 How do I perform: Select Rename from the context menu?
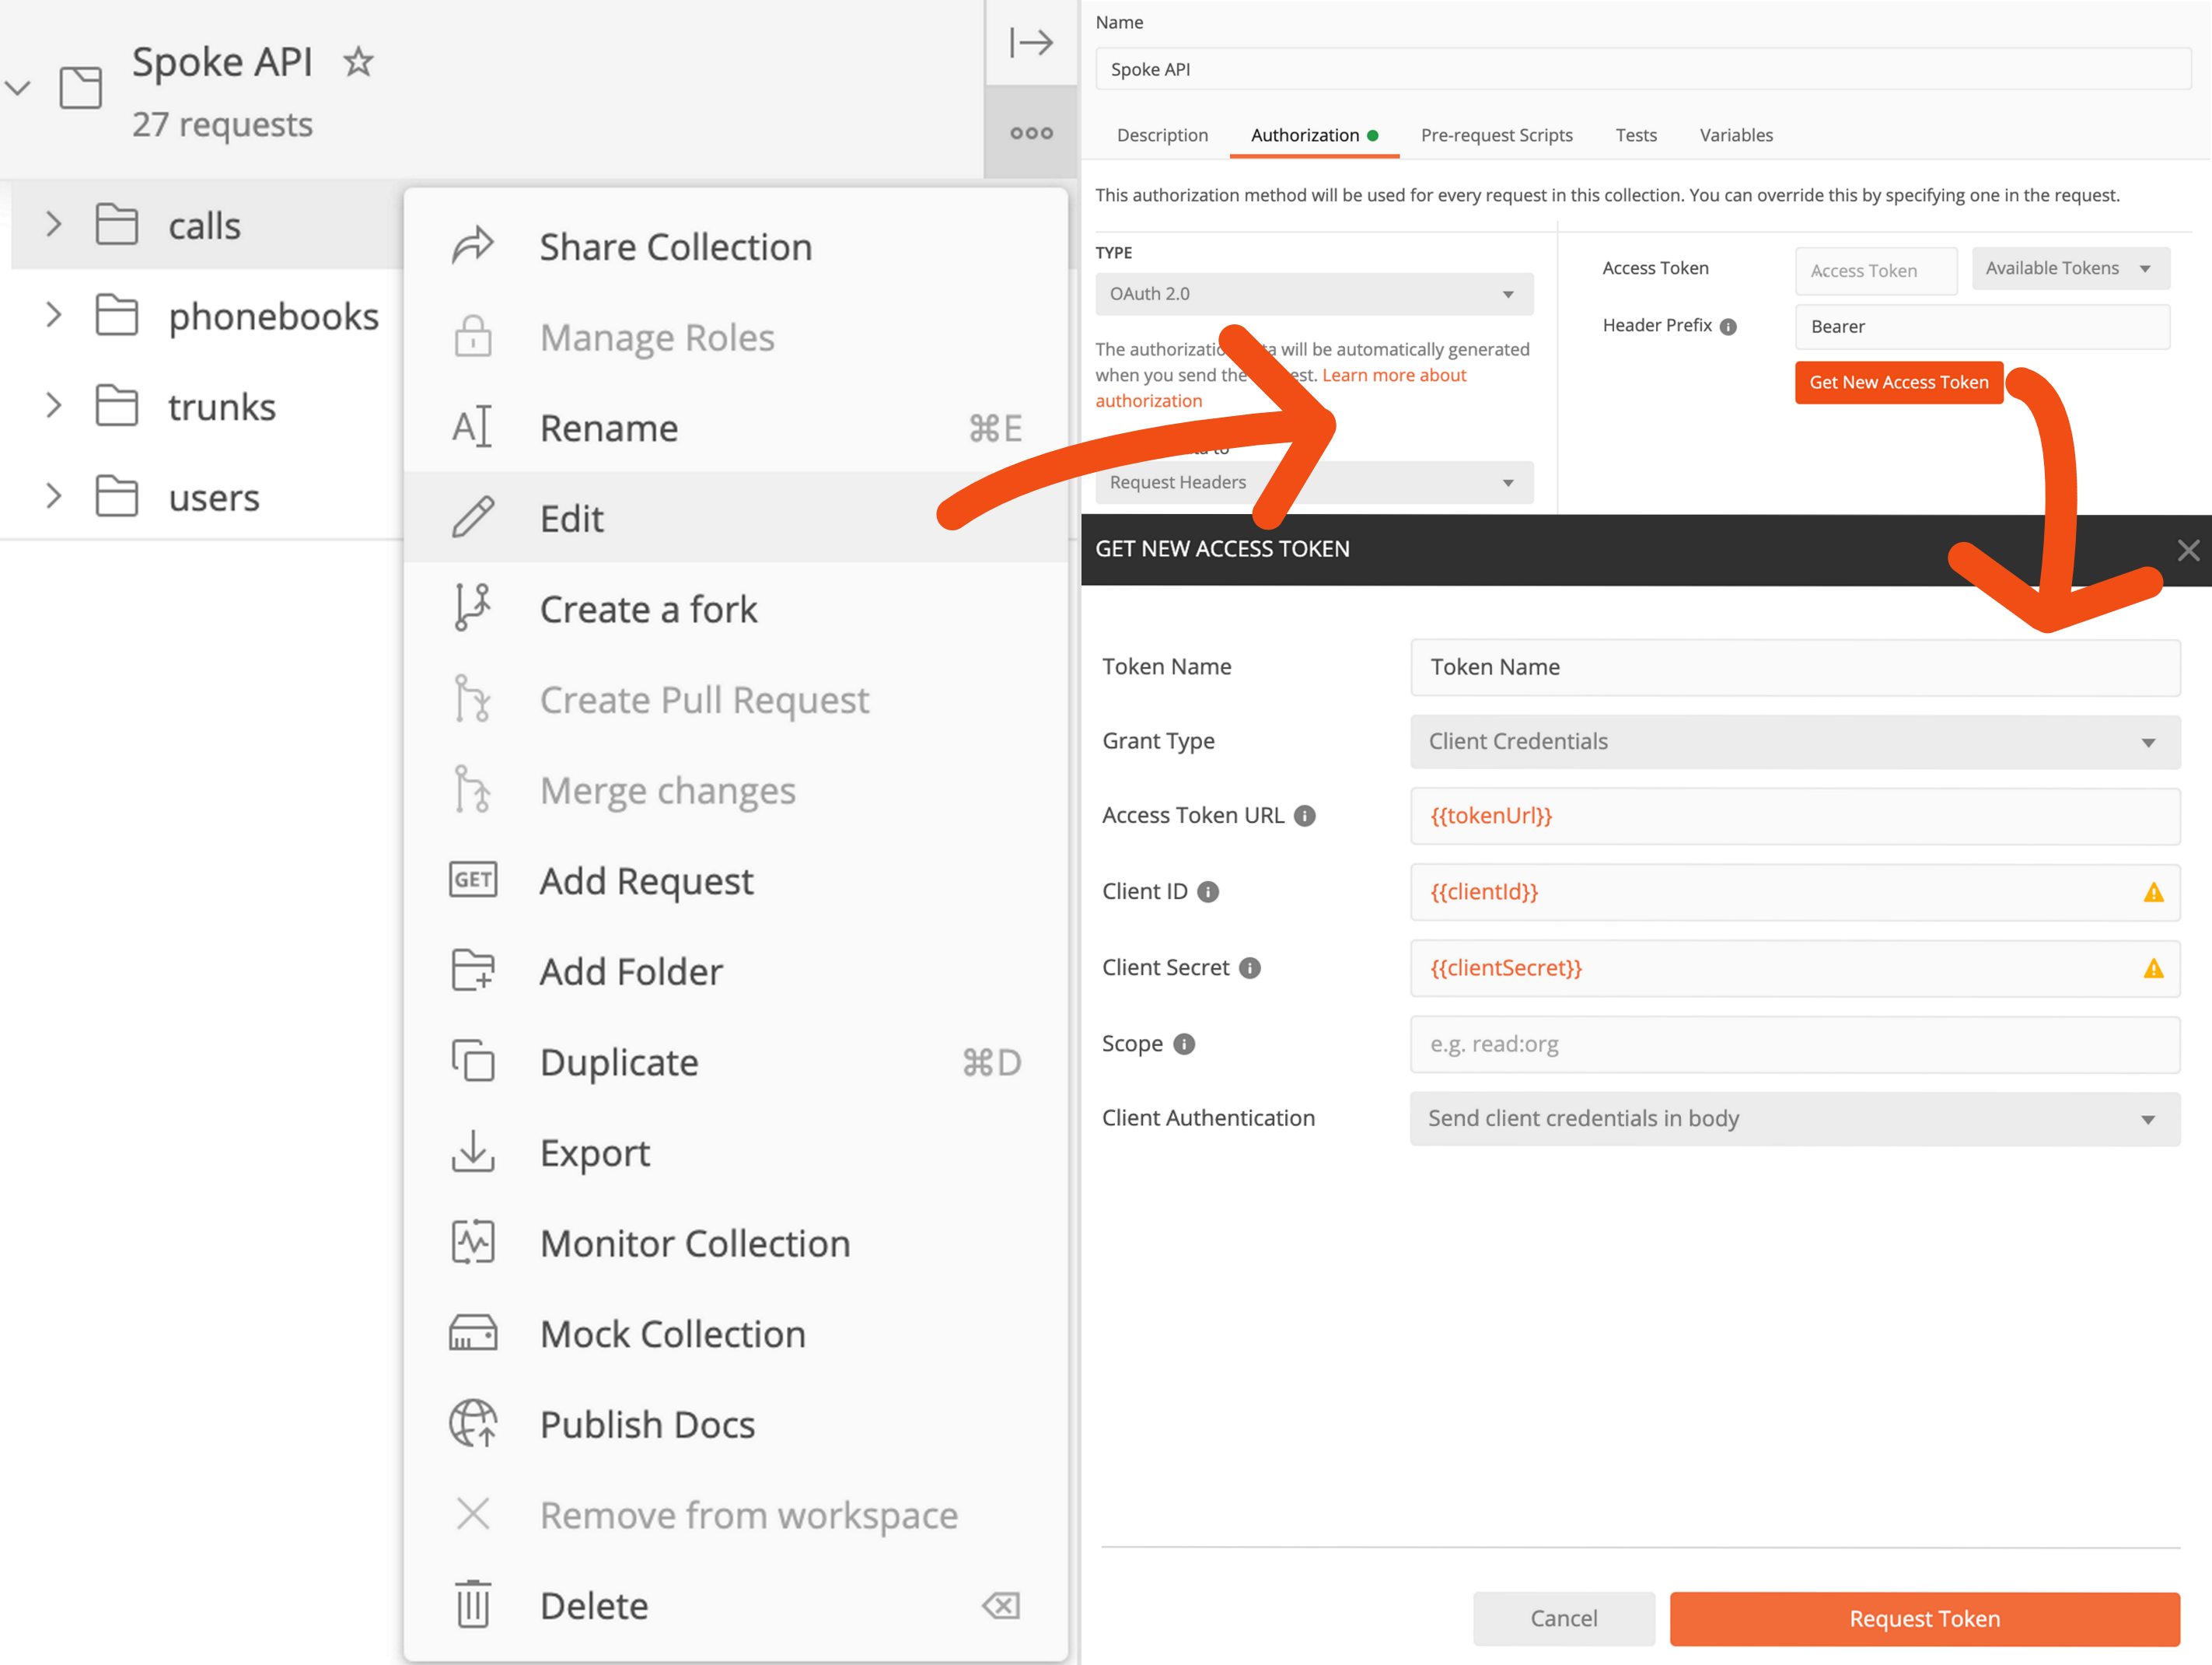coord(608,427)
